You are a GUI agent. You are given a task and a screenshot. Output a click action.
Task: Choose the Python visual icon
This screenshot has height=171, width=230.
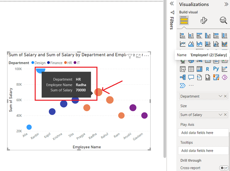click(x=216, y=69)
